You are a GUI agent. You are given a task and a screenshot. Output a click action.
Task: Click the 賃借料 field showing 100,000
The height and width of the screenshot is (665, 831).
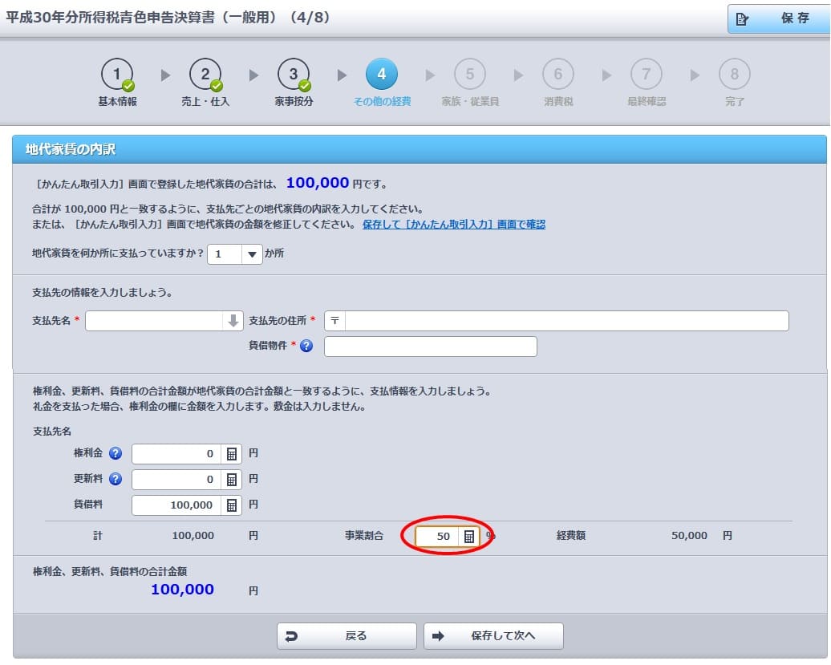point(177,505)
